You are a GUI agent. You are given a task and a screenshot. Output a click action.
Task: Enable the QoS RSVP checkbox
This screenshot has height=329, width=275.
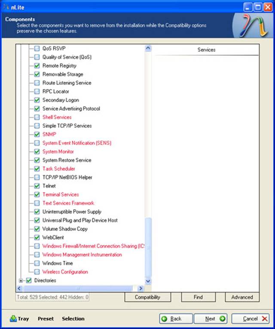click(x=37, y=48)
